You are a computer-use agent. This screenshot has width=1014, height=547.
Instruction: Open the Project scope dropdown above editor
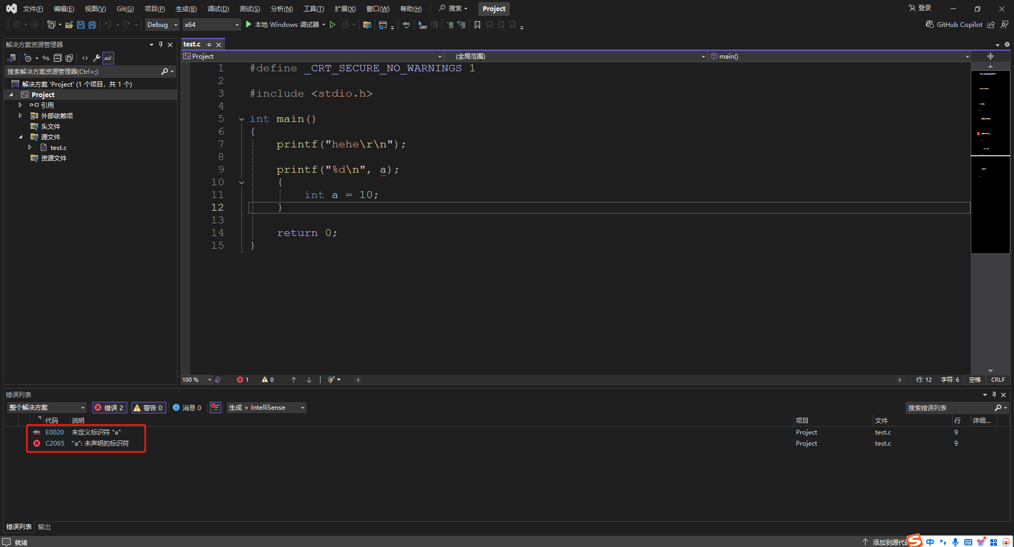pyautogui.click(x=313, y=56)
